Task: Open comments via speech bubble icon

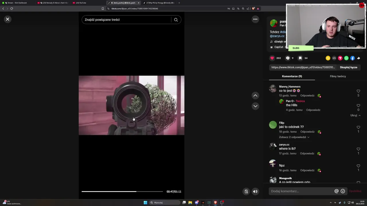Action: (288, 58)
